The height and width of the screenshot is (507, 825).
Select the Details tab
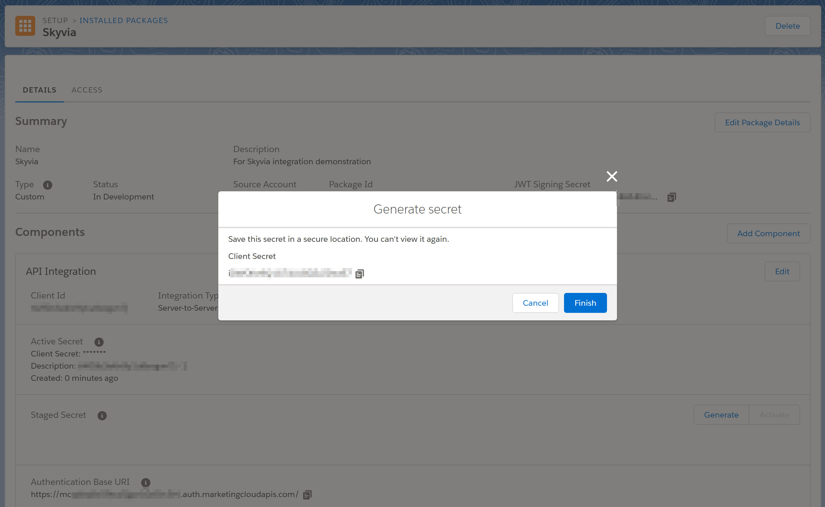coord(40,90)
